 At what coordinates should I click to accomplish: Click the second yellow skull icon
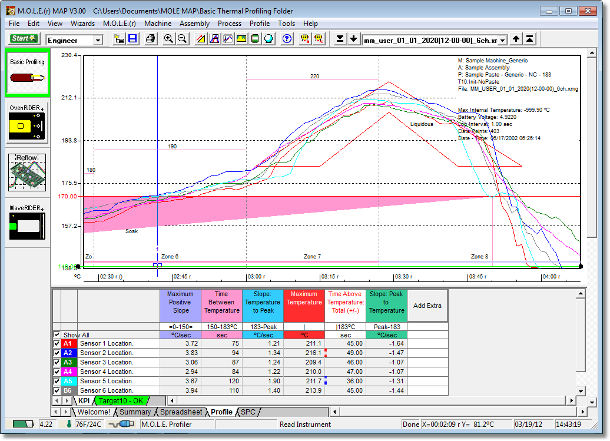pos(319,39)
